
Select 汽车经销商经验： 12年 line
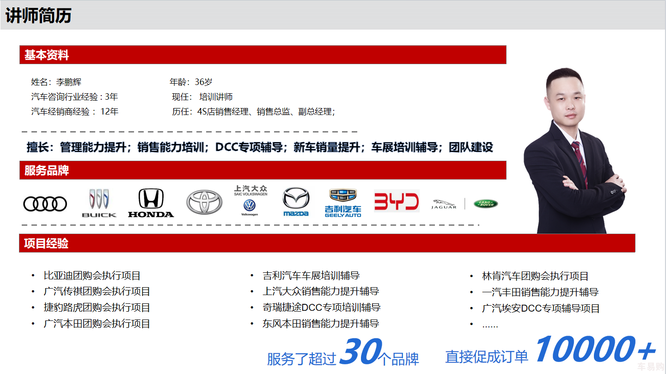(75, 112)
